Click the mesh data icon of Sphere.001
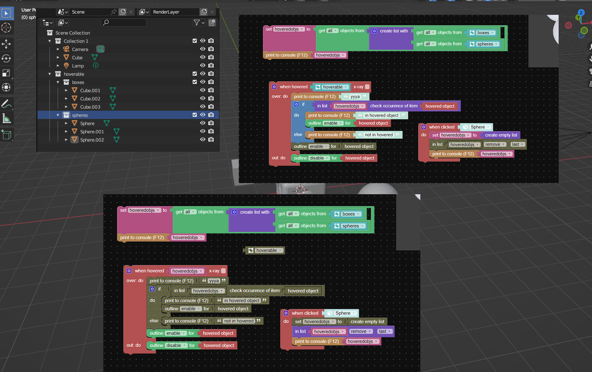Image resolution: width=592 pixels, height=372 pixels. point(117,131)
